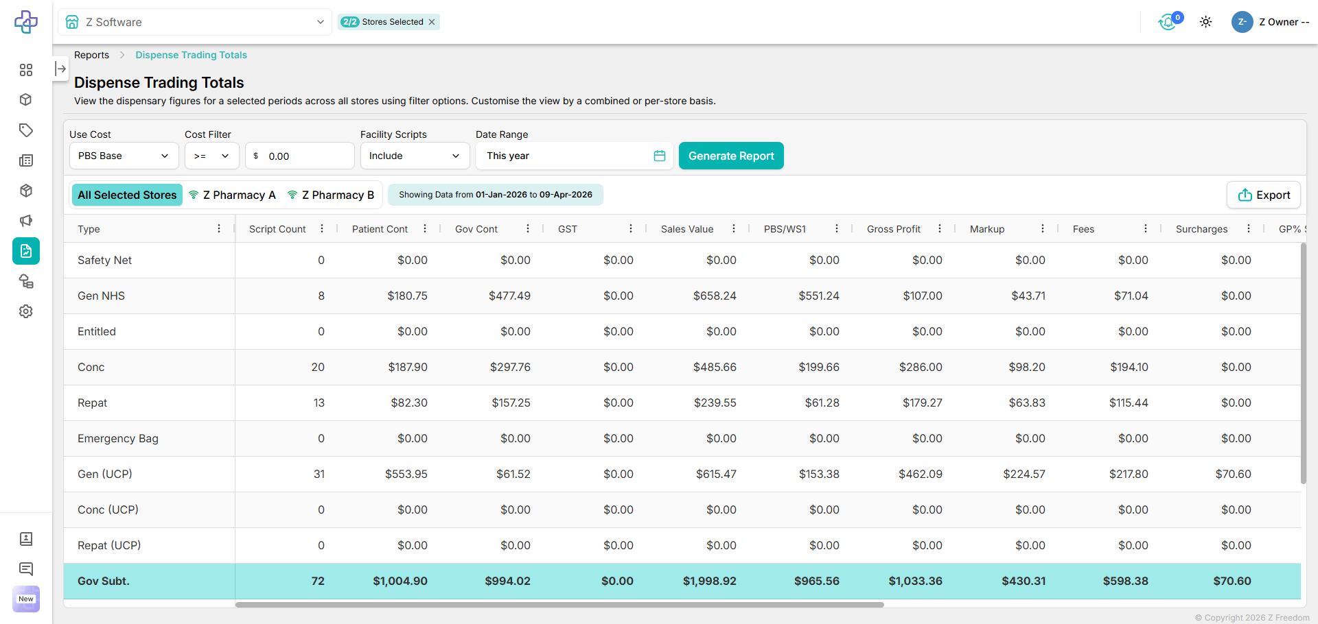Expand the Cost Filter operator dropdown
The image size is (1318, 624).
[211, 156]
